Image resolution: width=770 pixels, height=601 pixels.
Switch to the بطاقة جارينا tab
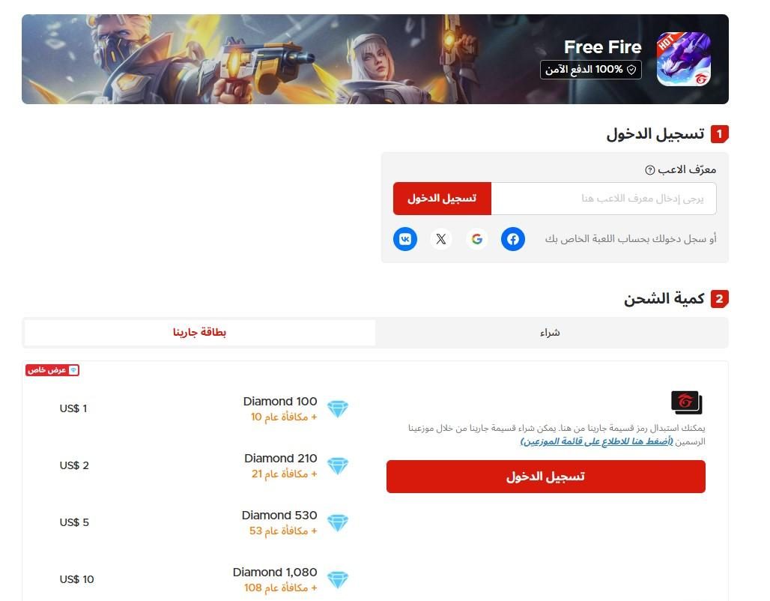(x=199, y=333)
